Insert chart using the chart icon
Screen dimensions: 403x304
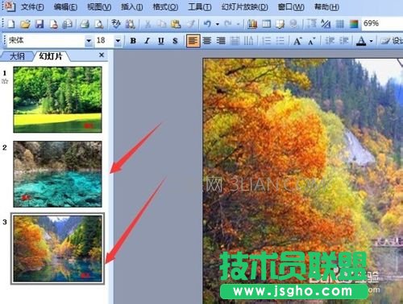(x=252, y=24)
